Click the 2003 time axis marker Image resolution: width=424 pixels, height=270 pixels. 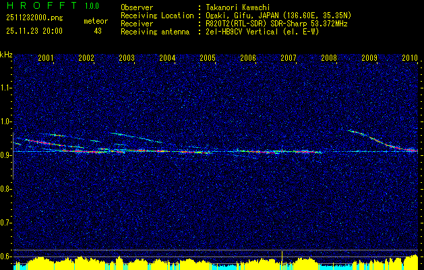point(127,57)
